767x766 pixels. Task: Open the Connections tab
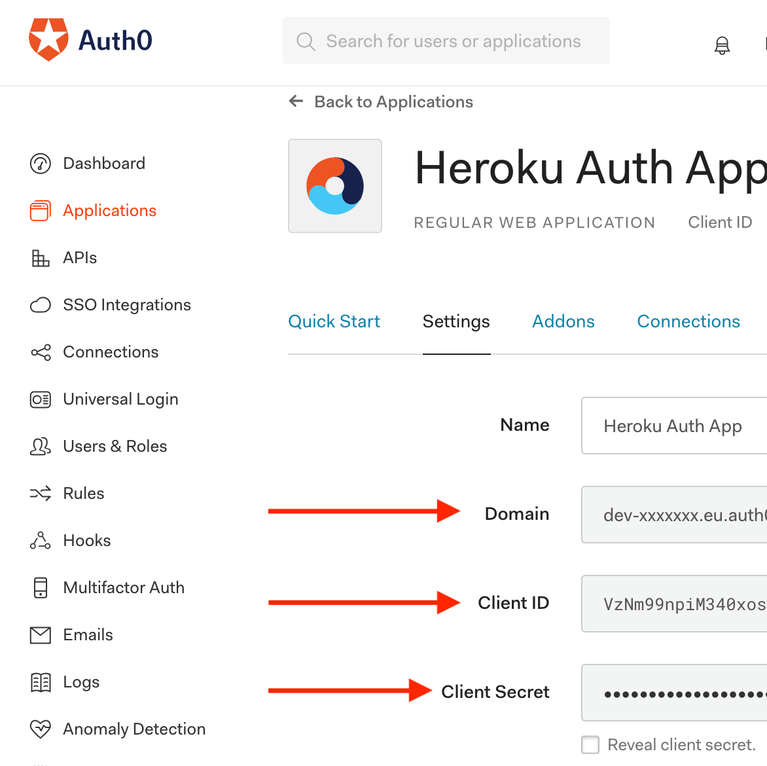click(688, 321)
